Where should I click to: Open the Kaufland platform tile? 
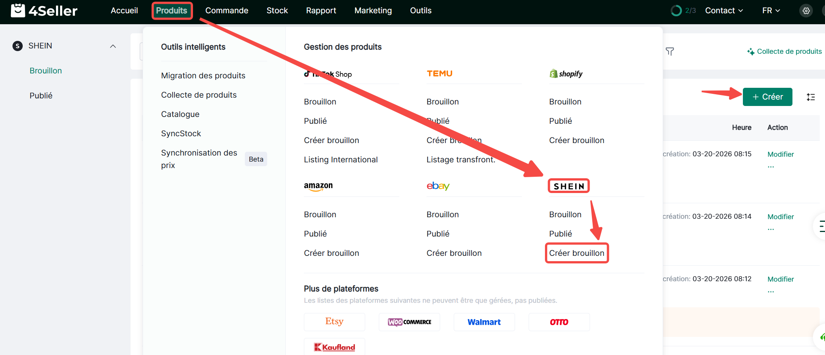point(334,347)
